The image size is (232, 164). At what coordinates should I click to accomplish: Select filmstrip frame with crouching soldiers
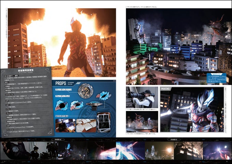click(43, 151)
